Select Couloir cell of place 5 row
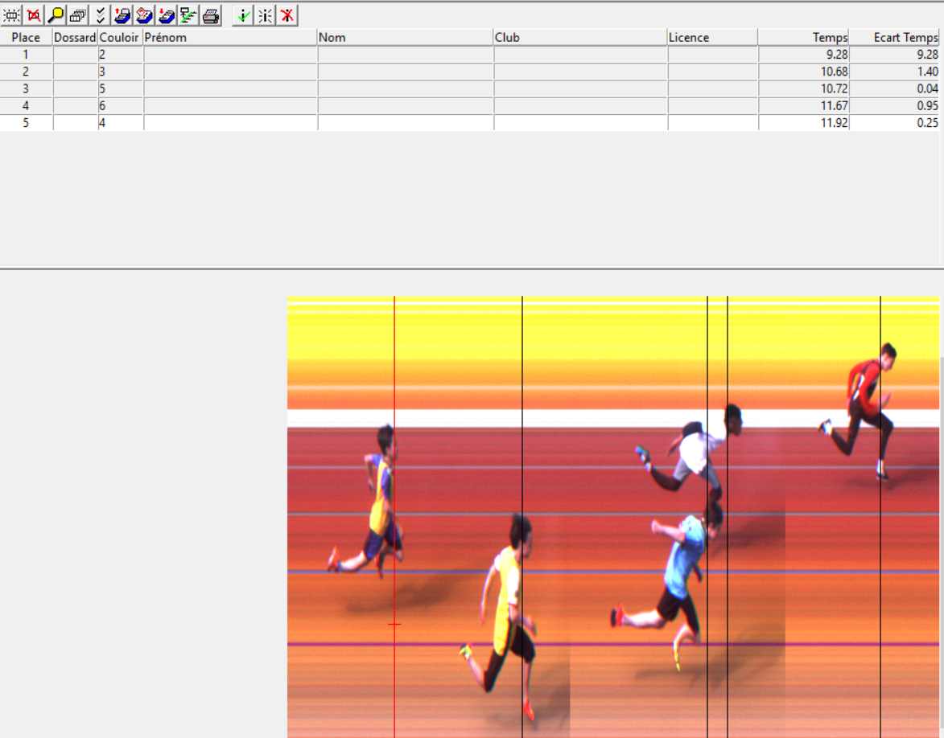 [121, 123]
